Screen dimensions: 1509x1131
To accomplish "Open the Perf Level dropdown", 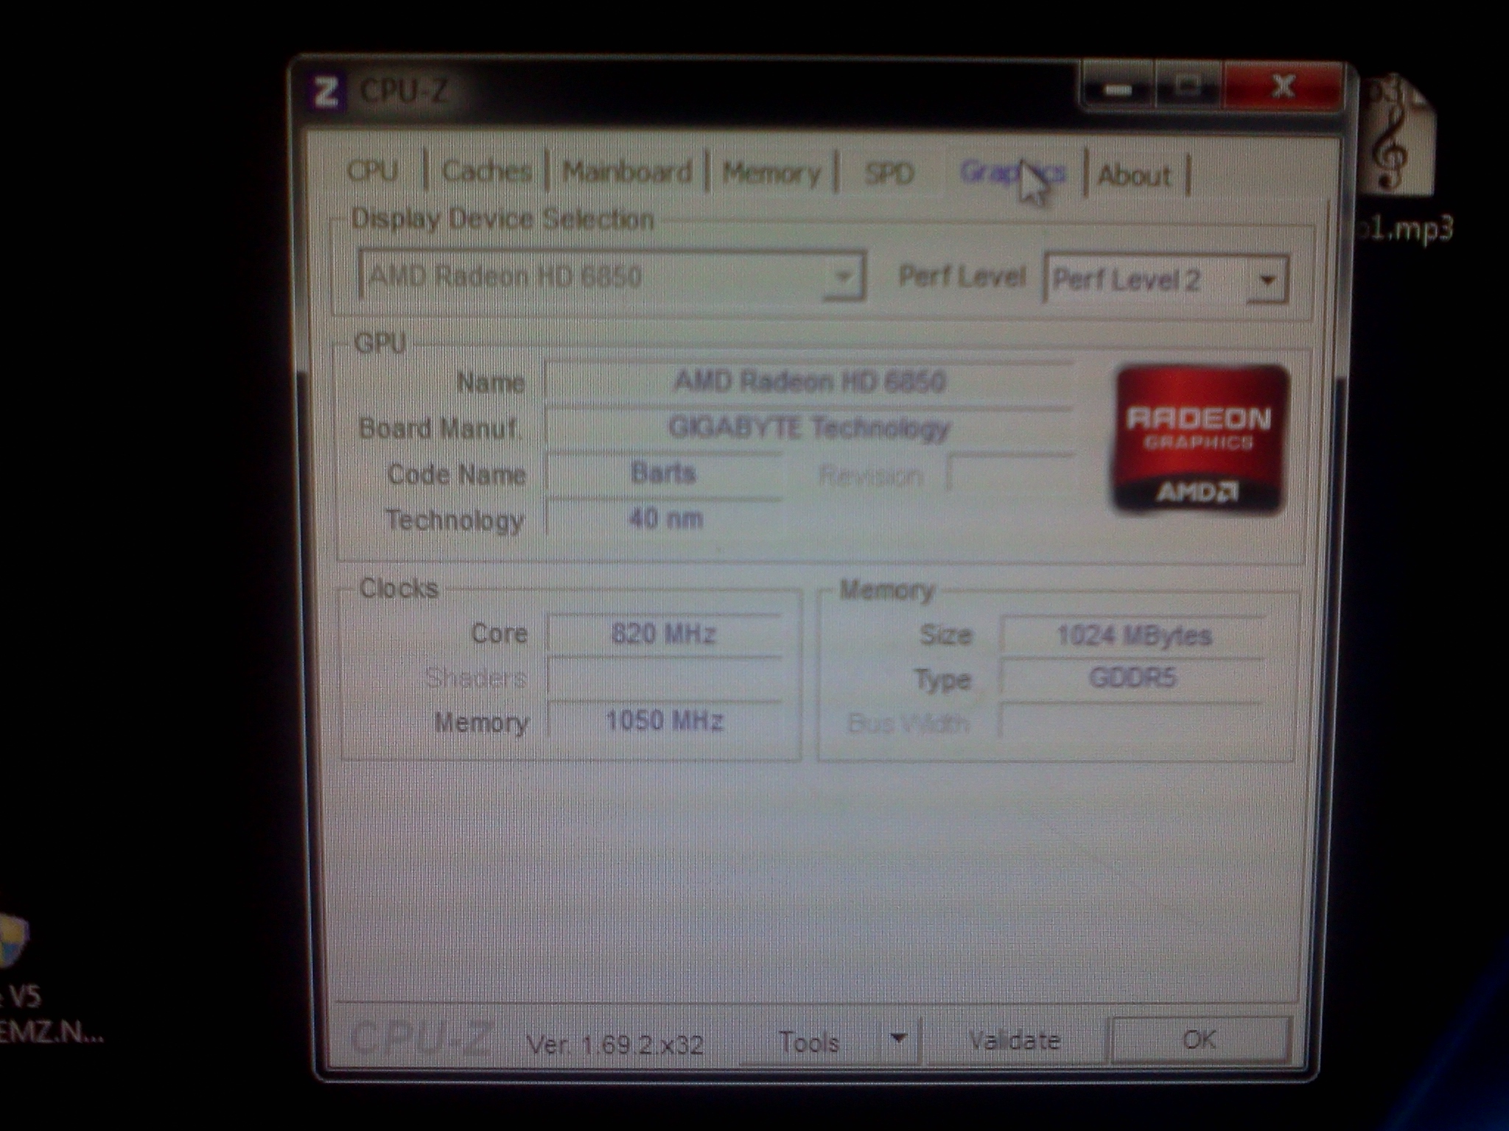I will (1267, 280).
